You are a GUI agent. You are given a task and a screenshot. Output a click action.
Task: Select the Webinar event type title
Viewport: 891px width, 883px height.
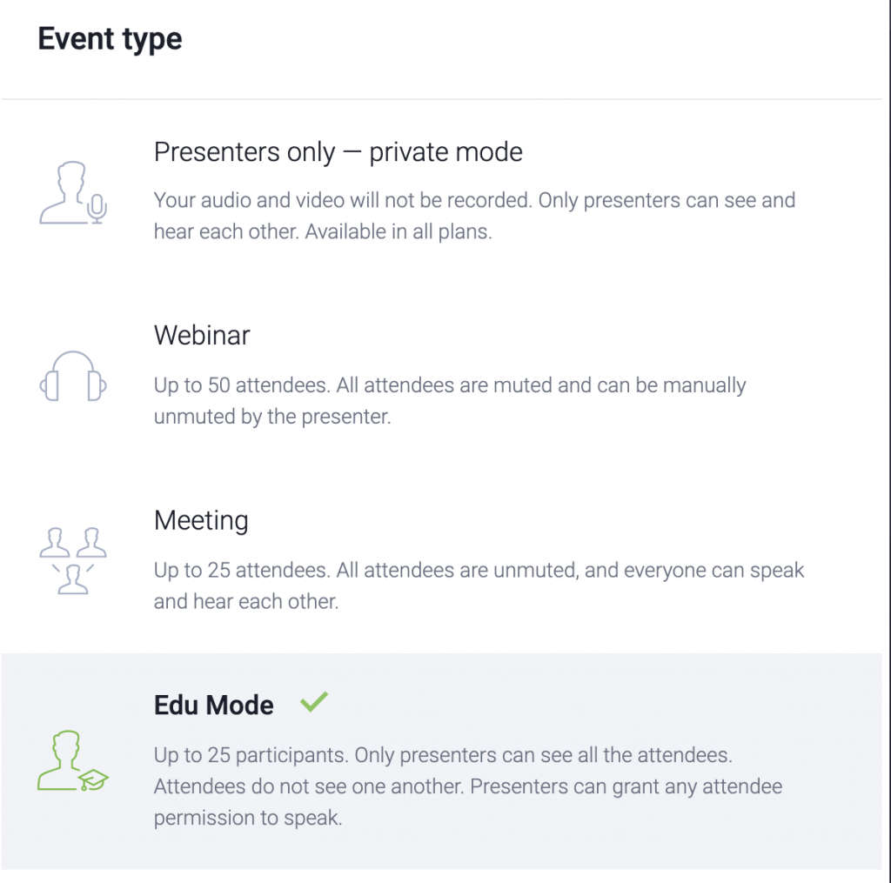point(202,335)
